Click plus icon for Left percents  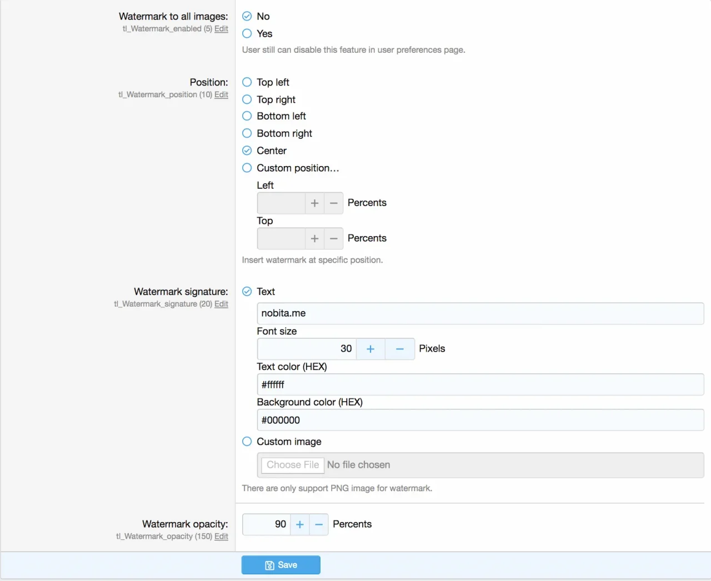[314, 203]
